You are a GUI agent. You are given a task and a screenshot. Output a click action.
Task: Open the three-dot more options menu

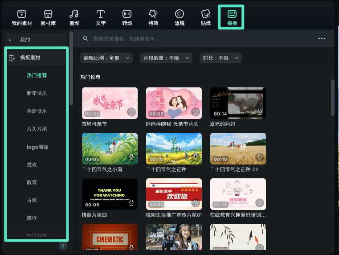[322, 38]
